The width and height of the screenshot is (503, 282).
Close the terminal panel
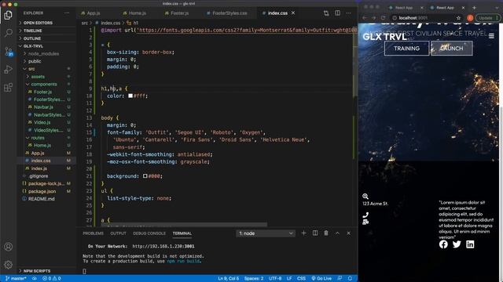pos(349,233)
